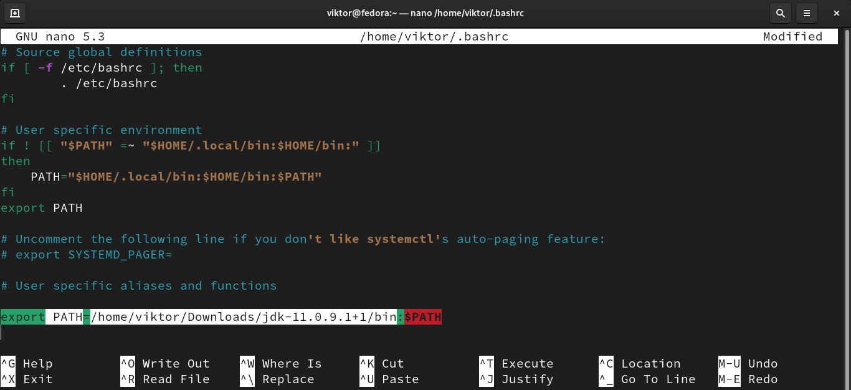Place cursor on highlighted $PATH variable
851x390 pixels.
coord(423,317)
